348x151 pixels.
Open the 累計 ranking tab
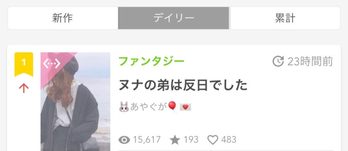(285, 18)
